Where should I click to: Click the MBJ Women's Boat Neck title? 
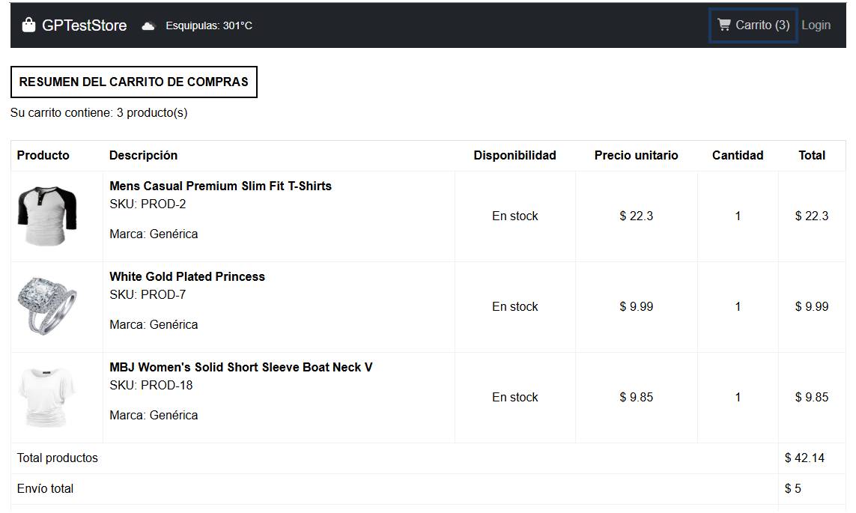(240, 367)
